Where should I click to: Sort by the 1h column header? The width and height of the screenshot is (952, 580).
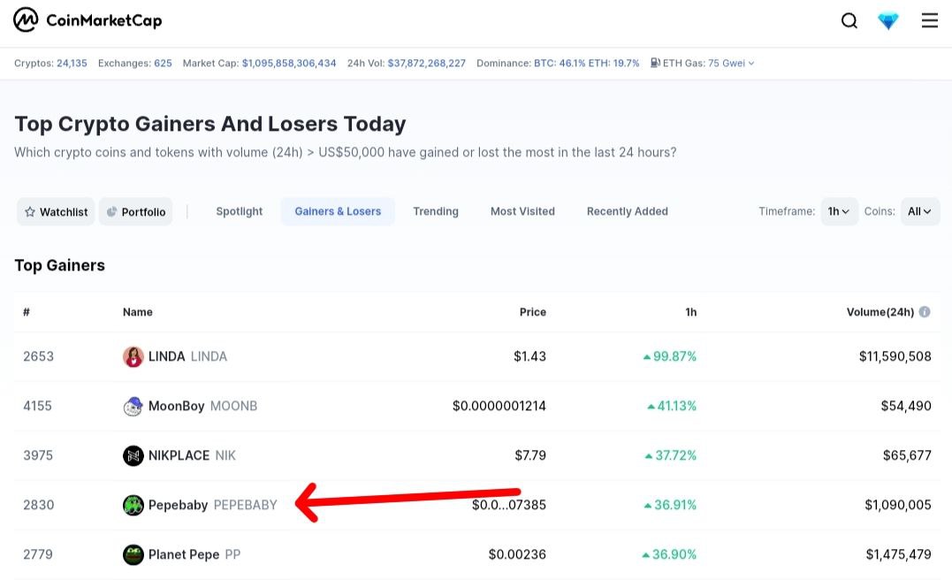click(691, 312)
